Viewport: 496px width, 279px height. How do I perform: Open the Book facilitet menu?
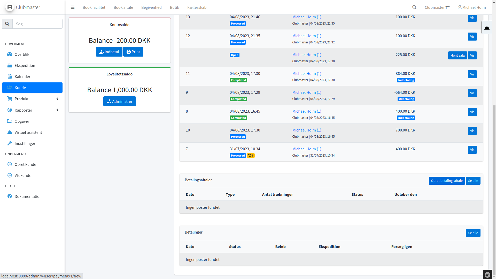[94, 7]
